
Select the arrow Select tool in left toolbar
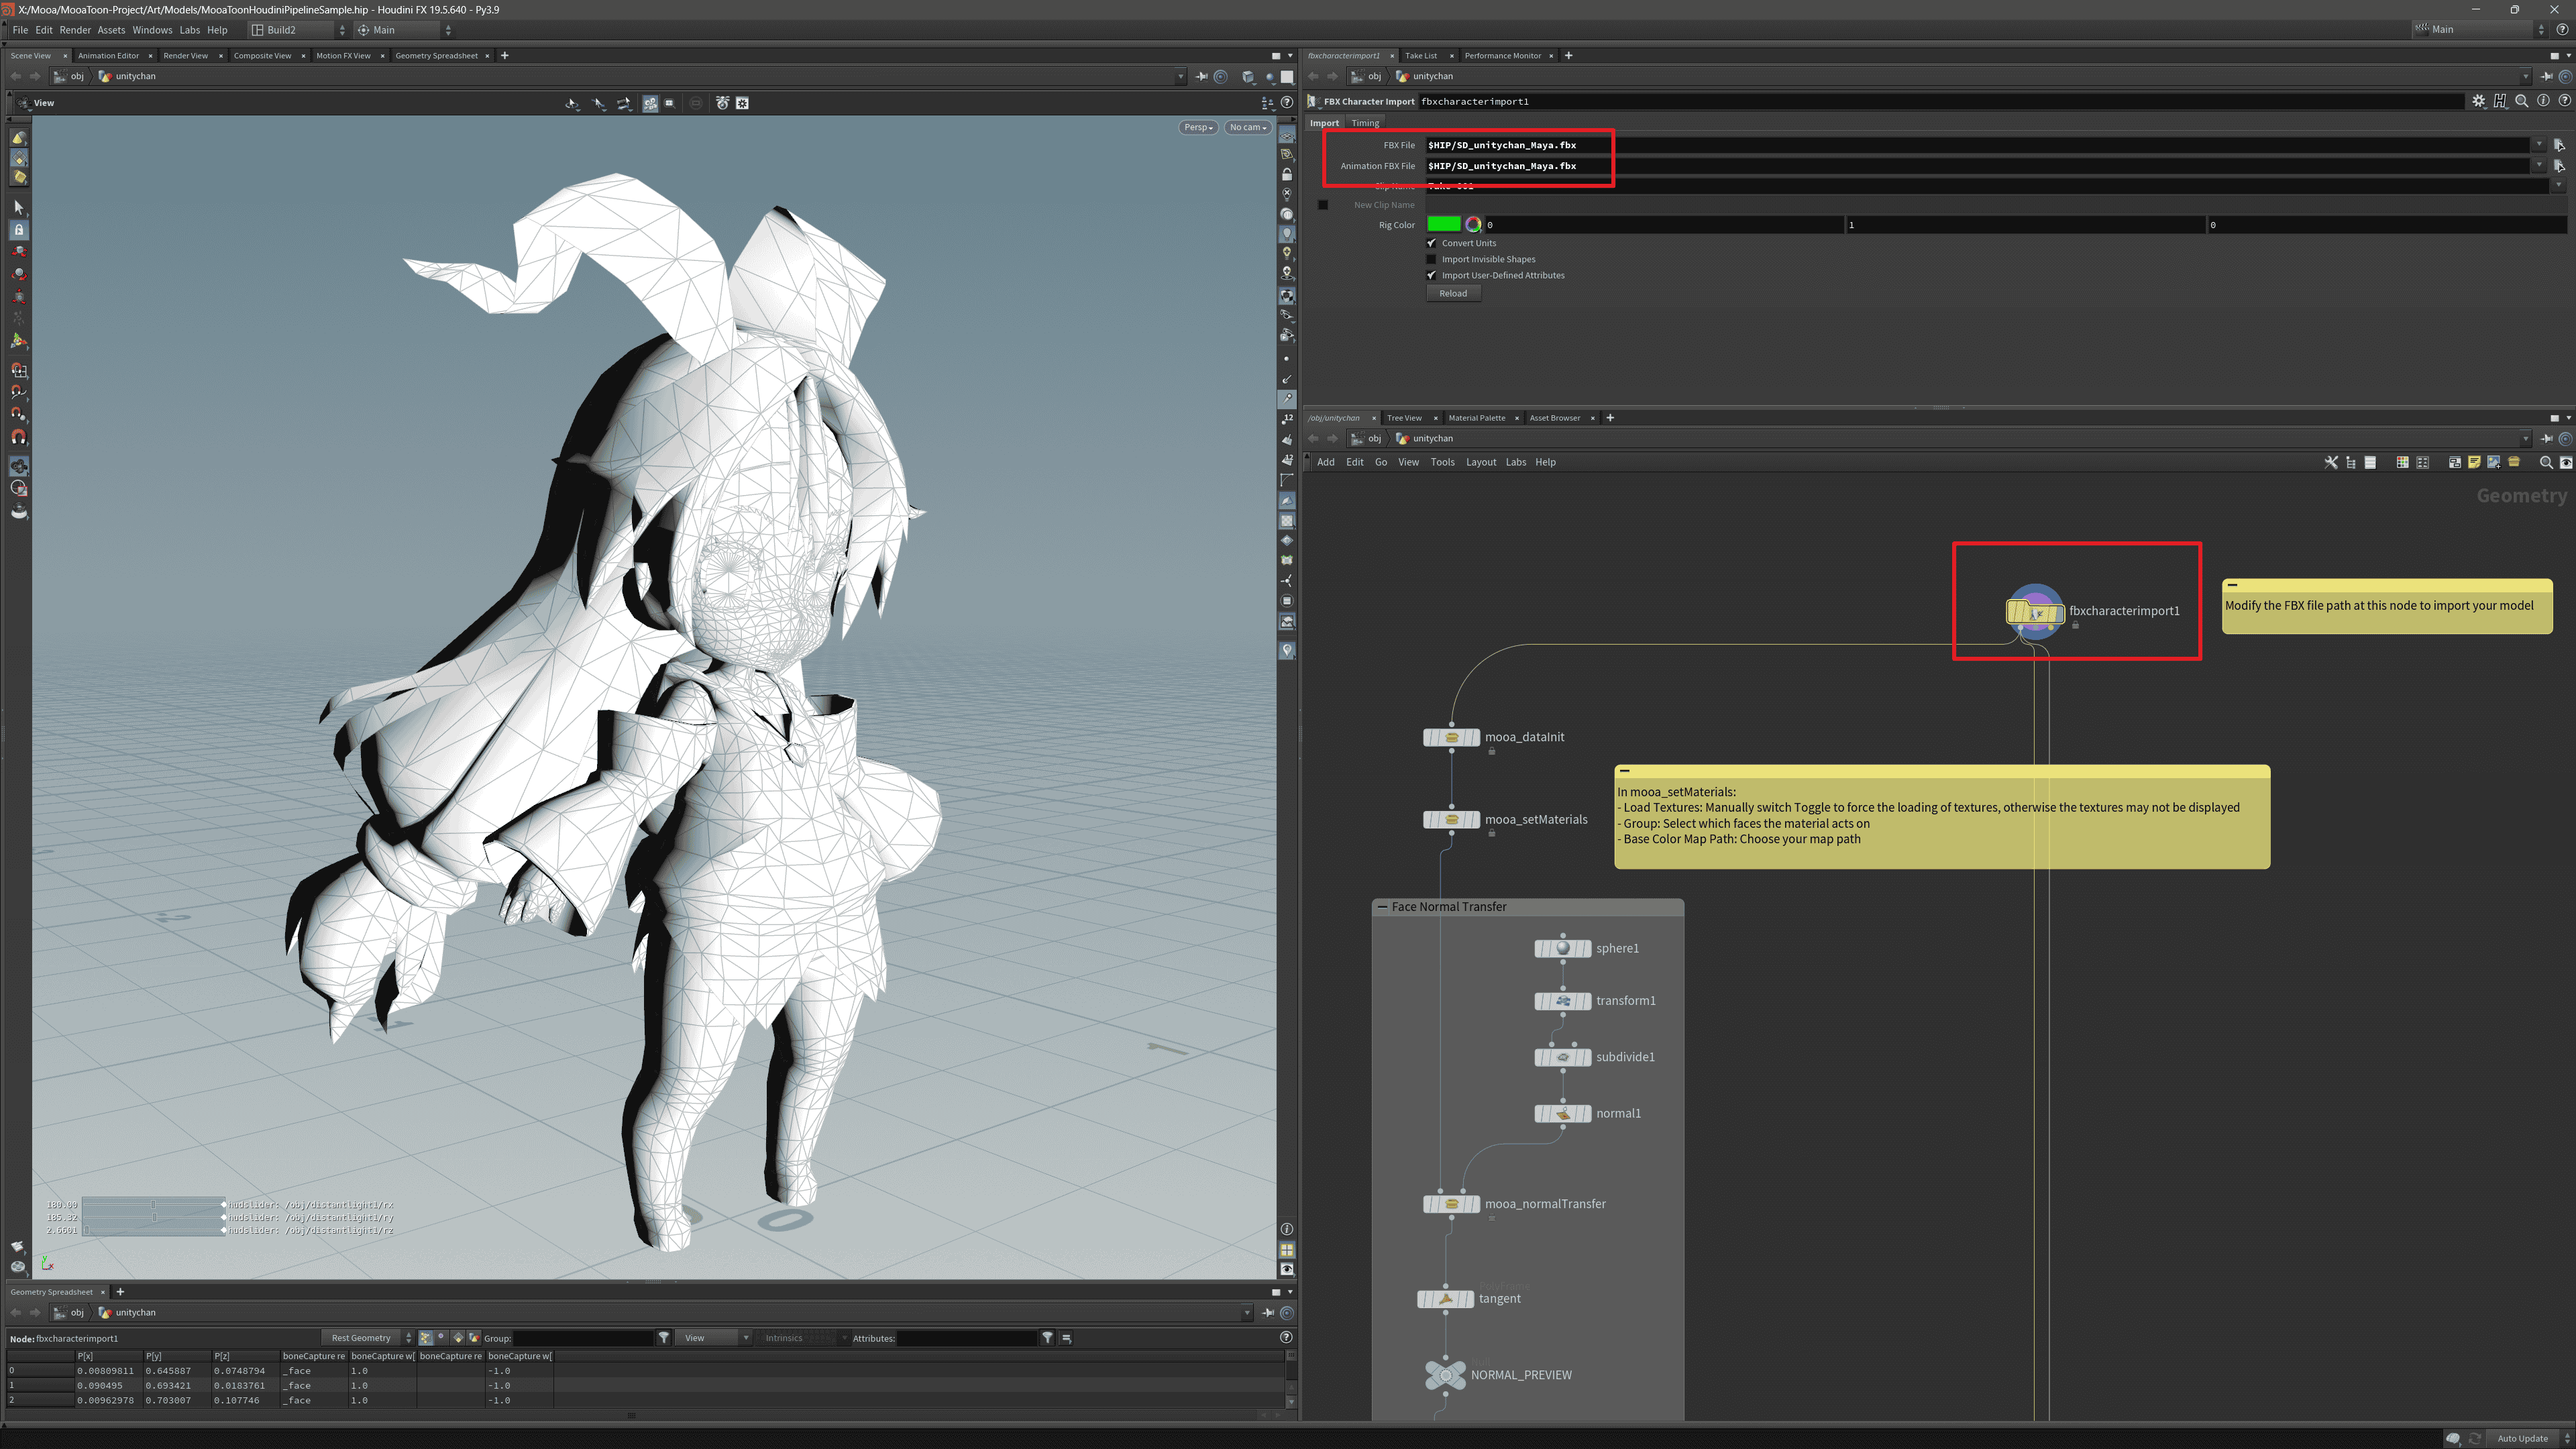tap(18, 207)
